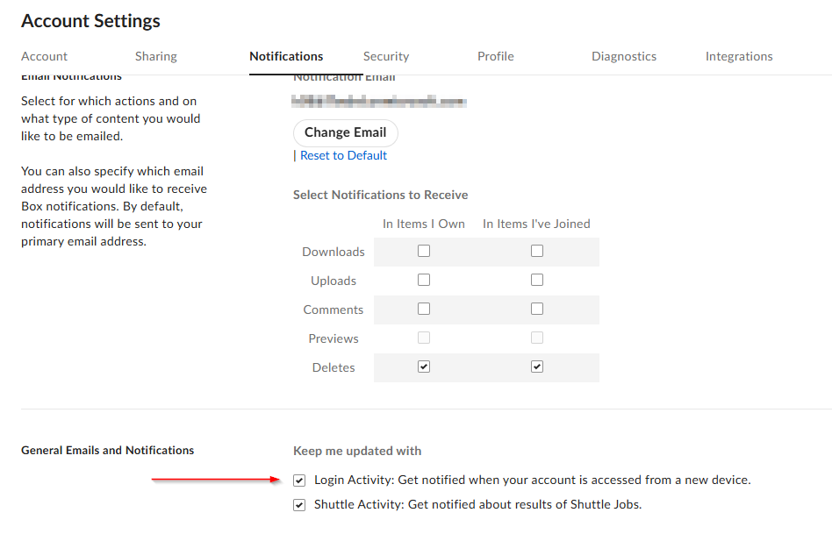Uncheck Deletes for items I own
The height and width of the screenshot is (534, 832).
click(x=424, y=367)
